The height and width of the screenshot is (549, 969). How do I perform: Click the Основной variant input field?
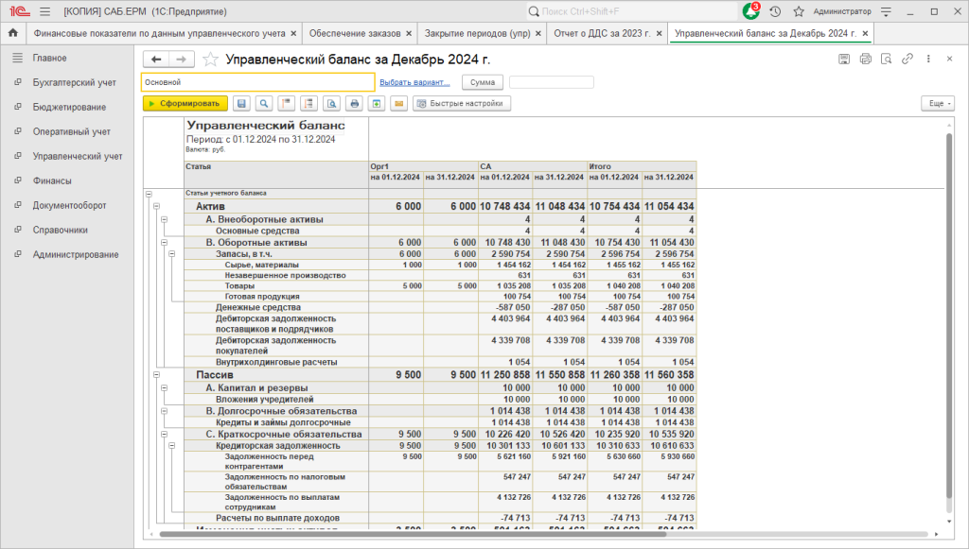[257, 82]
